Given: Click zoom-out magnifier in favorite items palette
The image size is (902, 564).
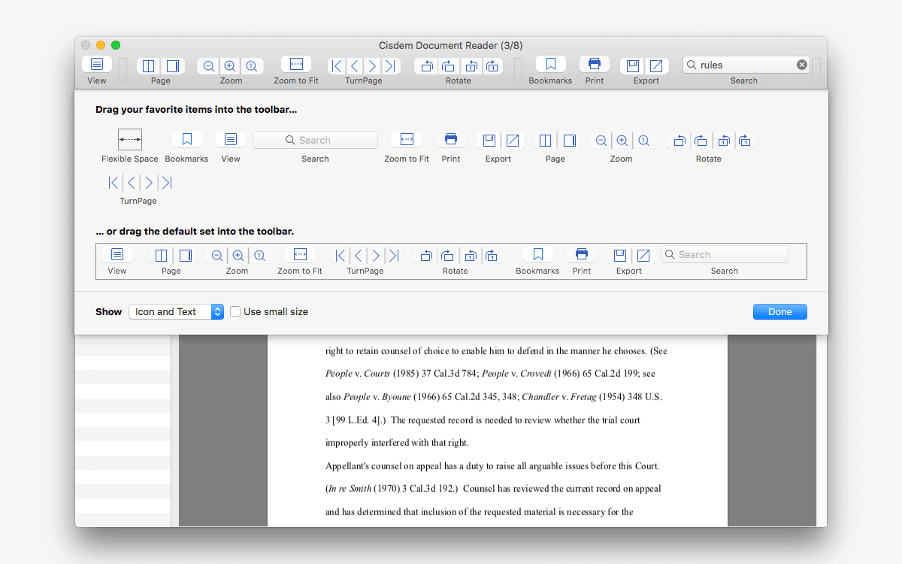Looking at the screenshot, I should tap(601, 141).
